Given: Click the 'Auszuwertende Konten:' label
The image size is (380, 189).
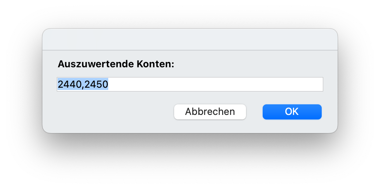Looking at the screenshot, I should point(116,64).
